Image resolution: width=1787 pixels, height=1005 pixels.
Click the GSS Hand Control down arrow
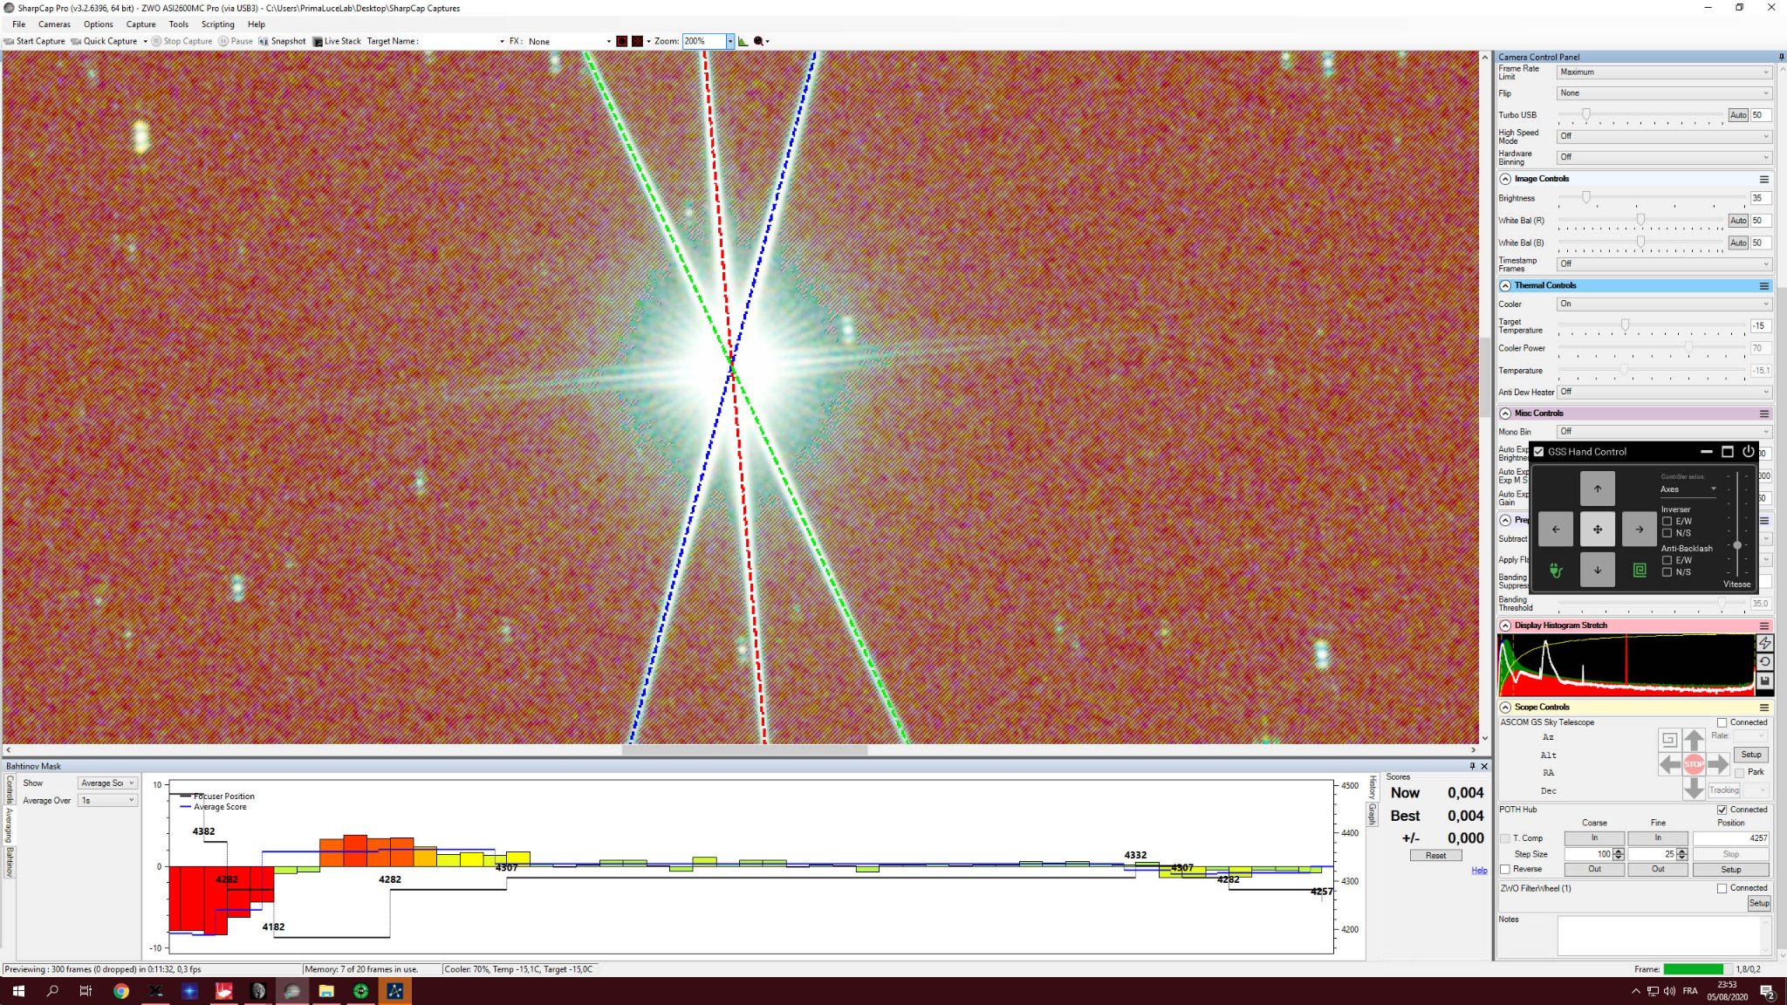pos(1597,570)
